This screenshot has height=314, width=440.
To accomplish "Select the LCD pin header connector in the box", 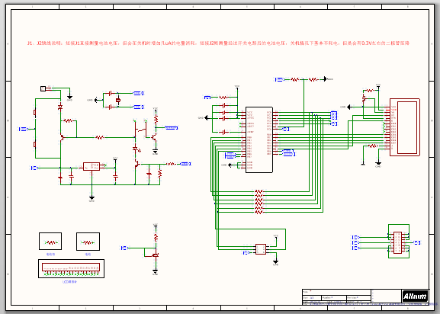I will click(x=71, y=268).
